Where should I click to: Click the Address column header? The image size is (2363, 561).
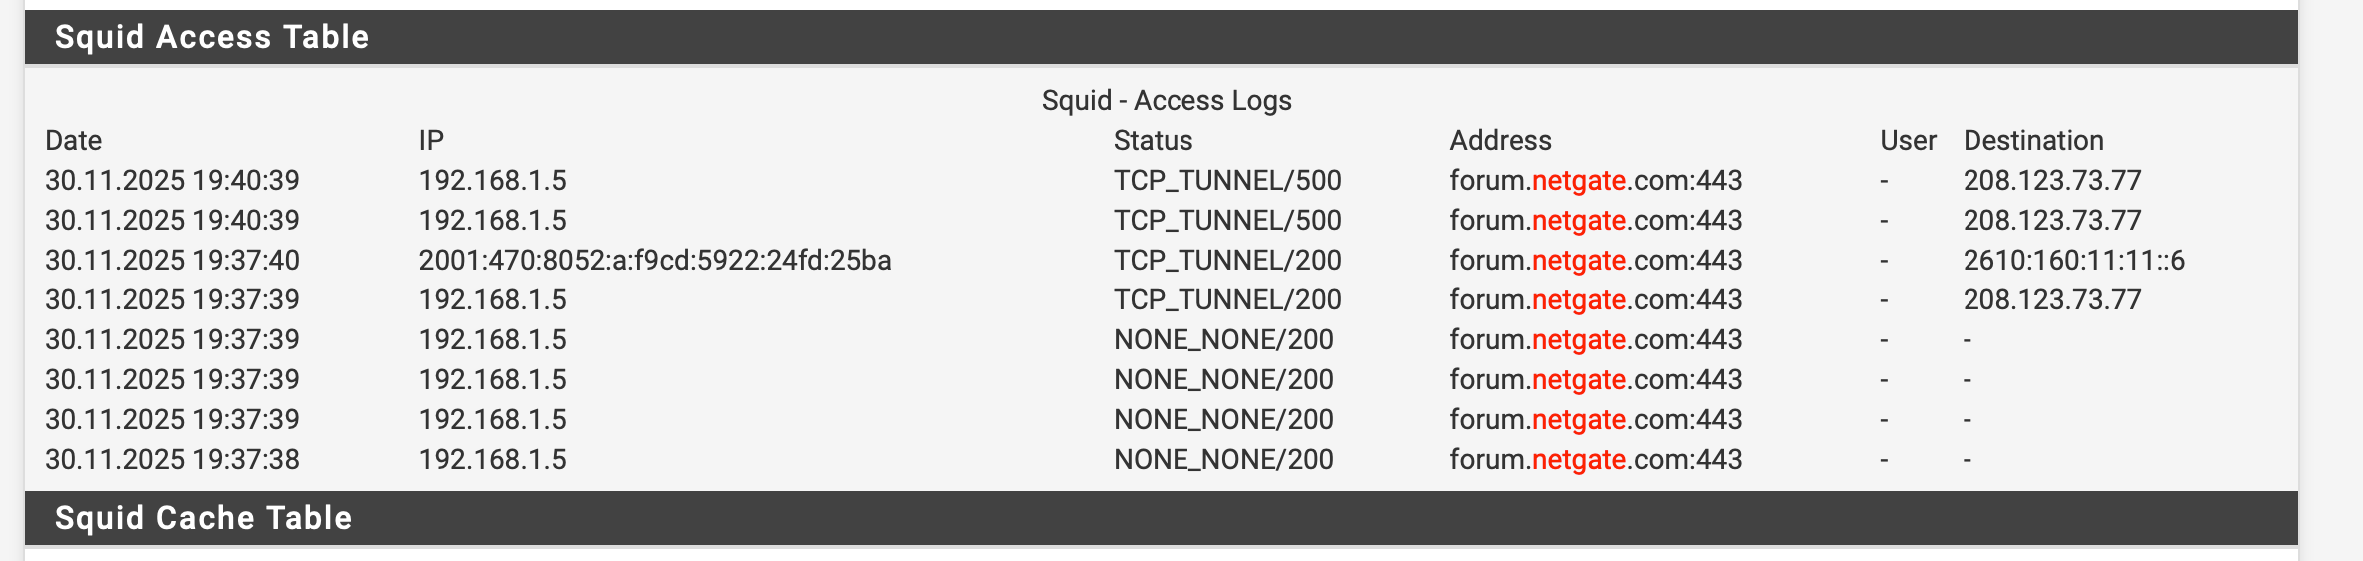point(1500,140)
